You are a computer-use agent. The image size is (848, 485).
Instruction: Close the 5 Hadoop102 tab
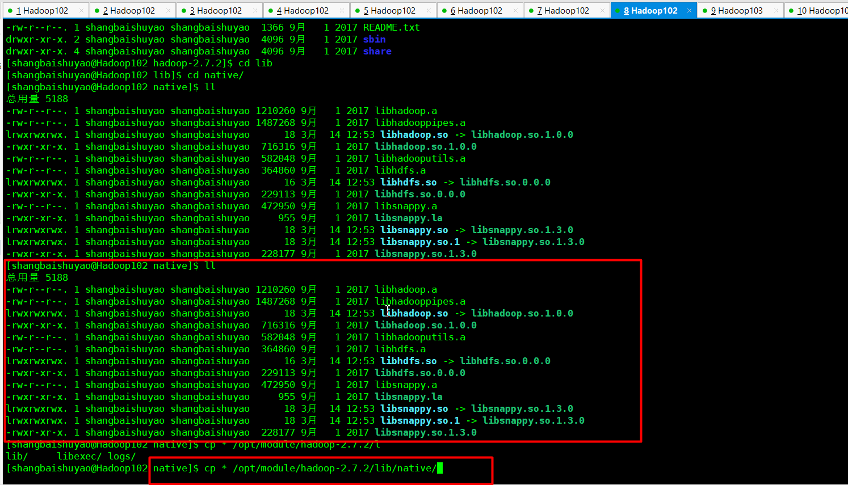pos(429,11)
